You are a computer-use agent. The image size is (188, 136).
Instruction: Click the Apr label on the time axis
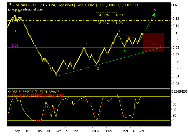(142, 131)
